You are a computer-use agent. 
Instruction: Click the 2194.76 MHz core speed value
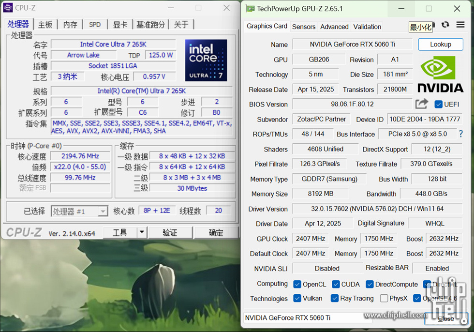80,156
